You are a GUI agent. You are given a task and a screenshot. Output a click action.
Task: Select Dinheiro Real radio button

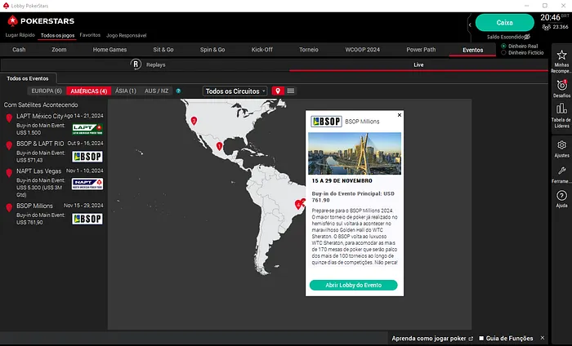(503, 46)
